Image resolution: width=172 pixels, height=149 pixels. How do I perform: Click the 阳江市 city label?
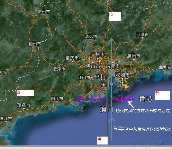(x=57, y=99)
